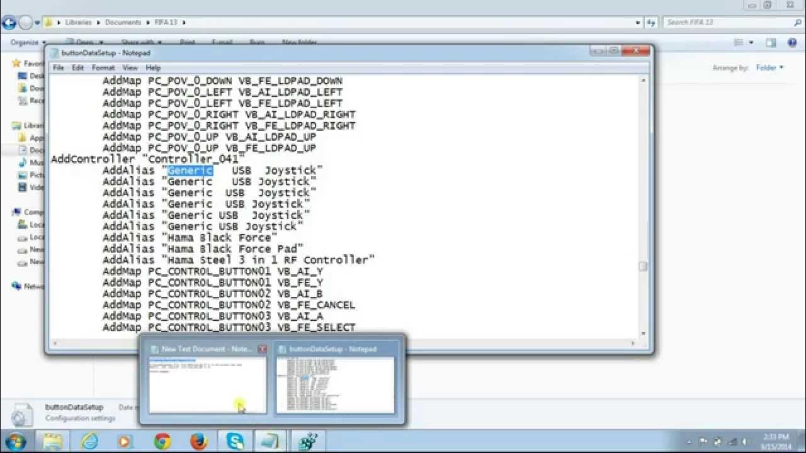Click the line PC_CONTROL_BUTTON02 VB_FE_CANCEL

click(x=229, y=305)
